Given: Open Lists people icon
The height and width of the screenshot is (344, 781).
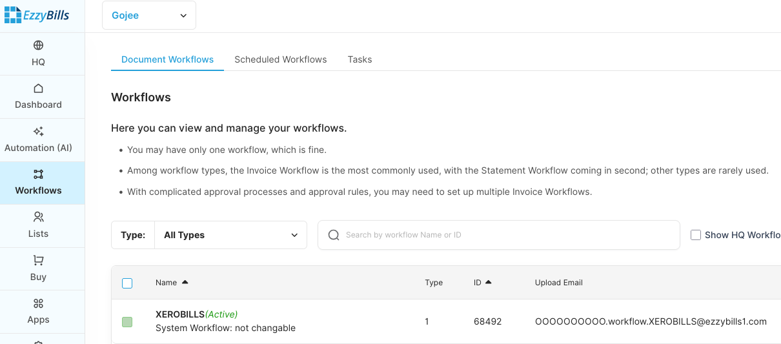Looking at the screenshot, I should pos(38,218).
